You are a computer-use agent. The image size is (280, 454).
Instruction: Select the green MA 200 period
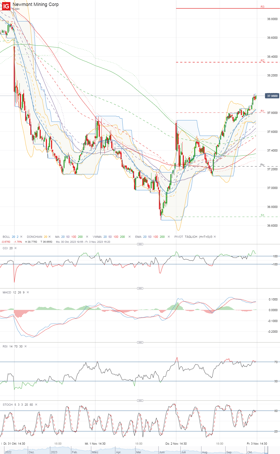click(x=80, y=237)
